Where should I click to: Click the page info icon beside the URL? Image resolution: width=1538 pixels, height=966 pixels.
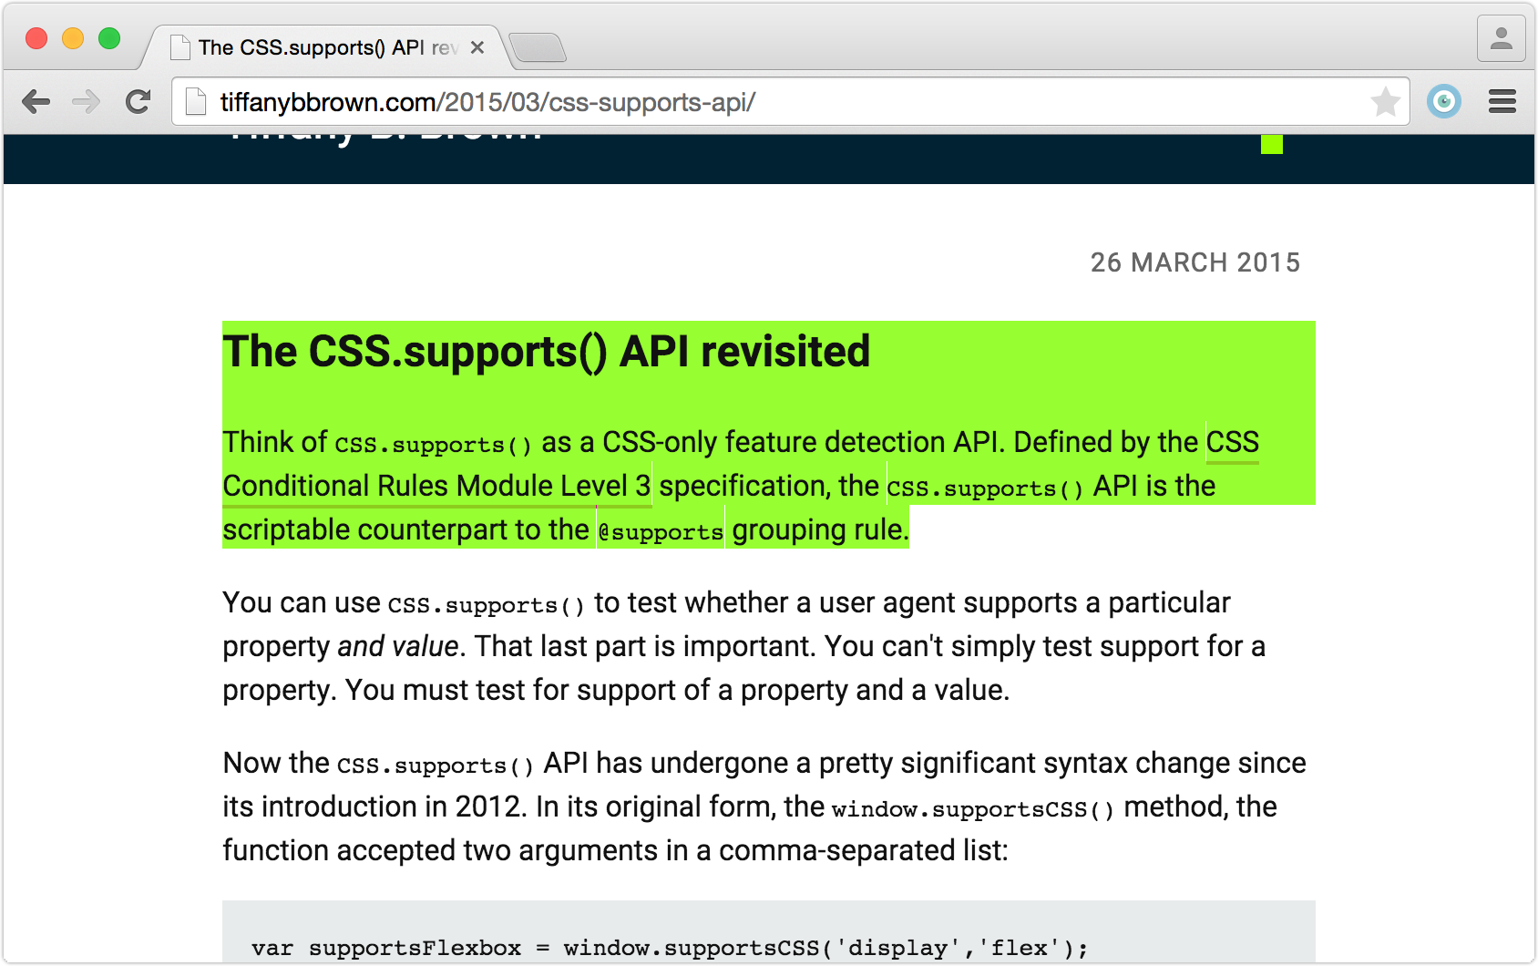[195, 101]
